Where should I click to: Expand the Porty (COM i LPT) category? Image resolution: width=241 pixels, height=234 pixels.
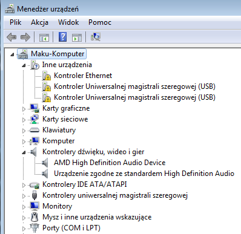point(24,229)
